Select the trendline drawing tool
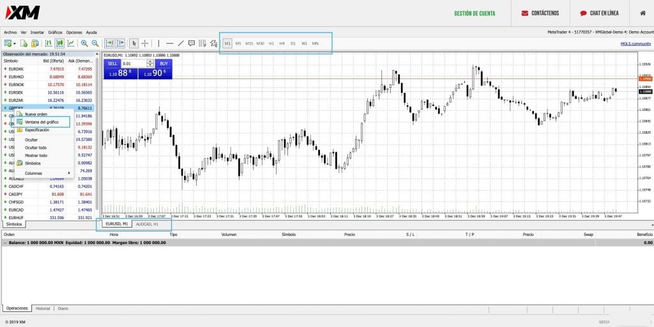654x327 pixels. tap(181, 43)
